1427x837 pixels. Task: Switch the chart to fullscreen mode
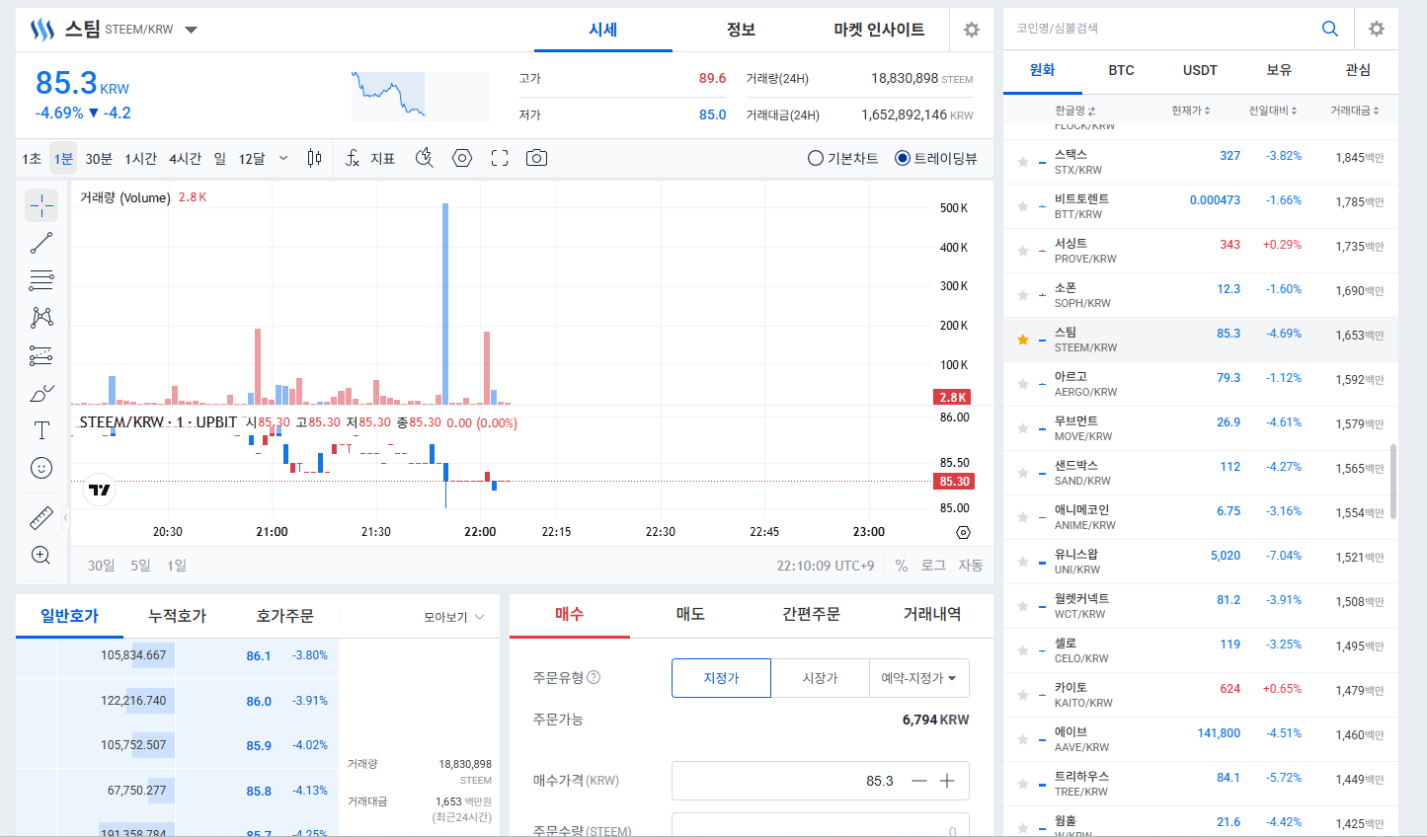[500, 158]
